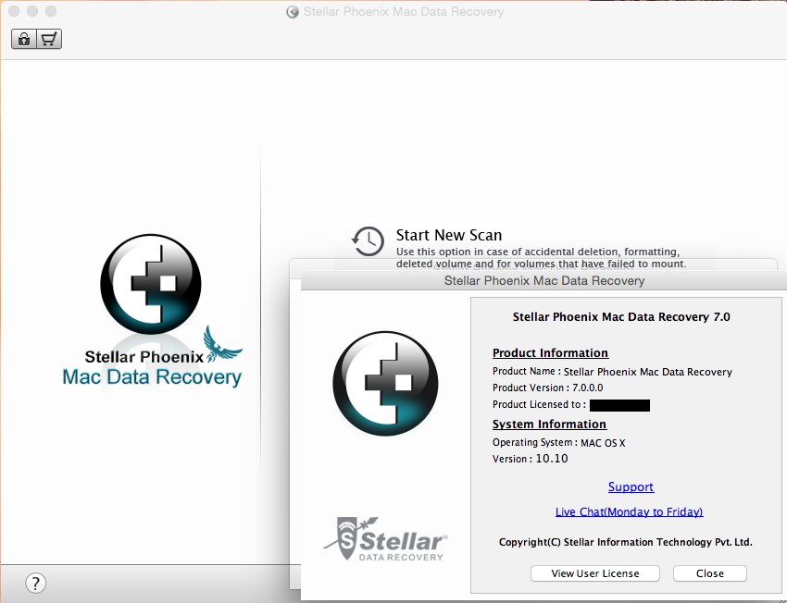Click the Product Name : Stellar Phoenix text
The width and height of the screenshot is (787, 603).
[612, 372]
